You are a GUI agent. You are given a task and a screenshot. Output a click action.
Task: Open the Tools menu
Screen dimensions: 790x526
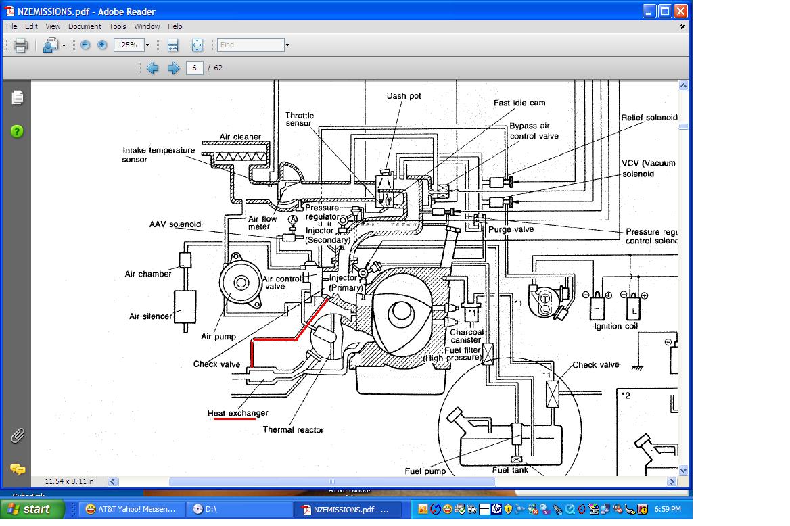pos(118,26)
